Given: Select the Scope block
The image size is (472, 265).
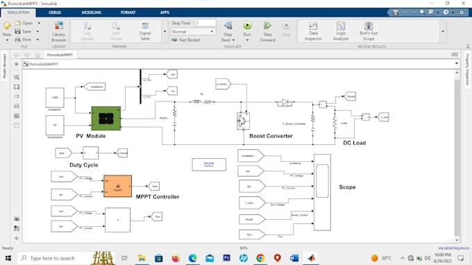Looking at the screenshot, I should tap(322, 193).
